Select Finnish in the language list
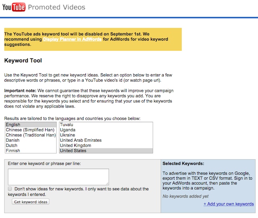Image resolution: width=258 pixels, height=218 pixels. click(31, 151)
